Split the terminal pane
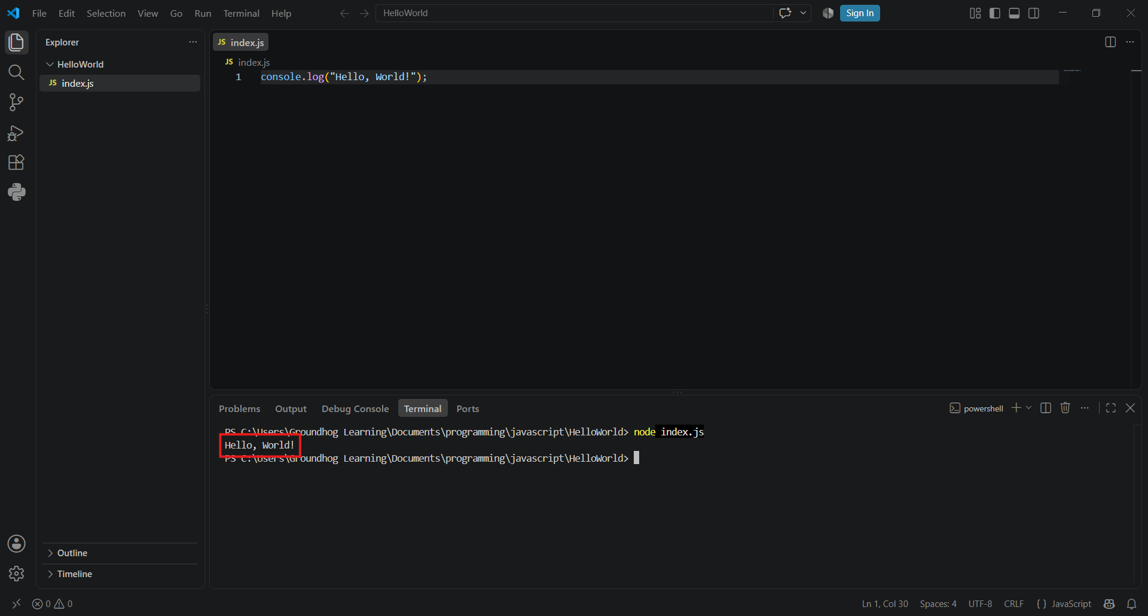The image size is (1148, 616). click(x=1046, y=408)
